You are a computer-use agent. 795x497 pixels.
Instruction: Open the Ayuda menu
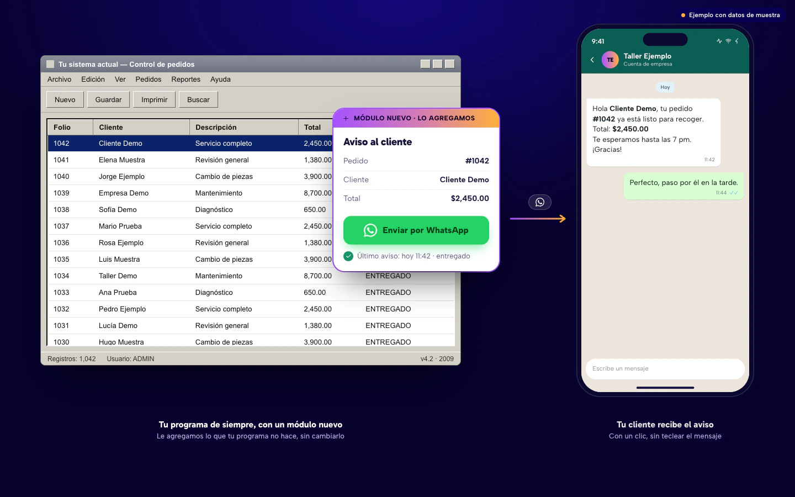[x=220, y=80]
